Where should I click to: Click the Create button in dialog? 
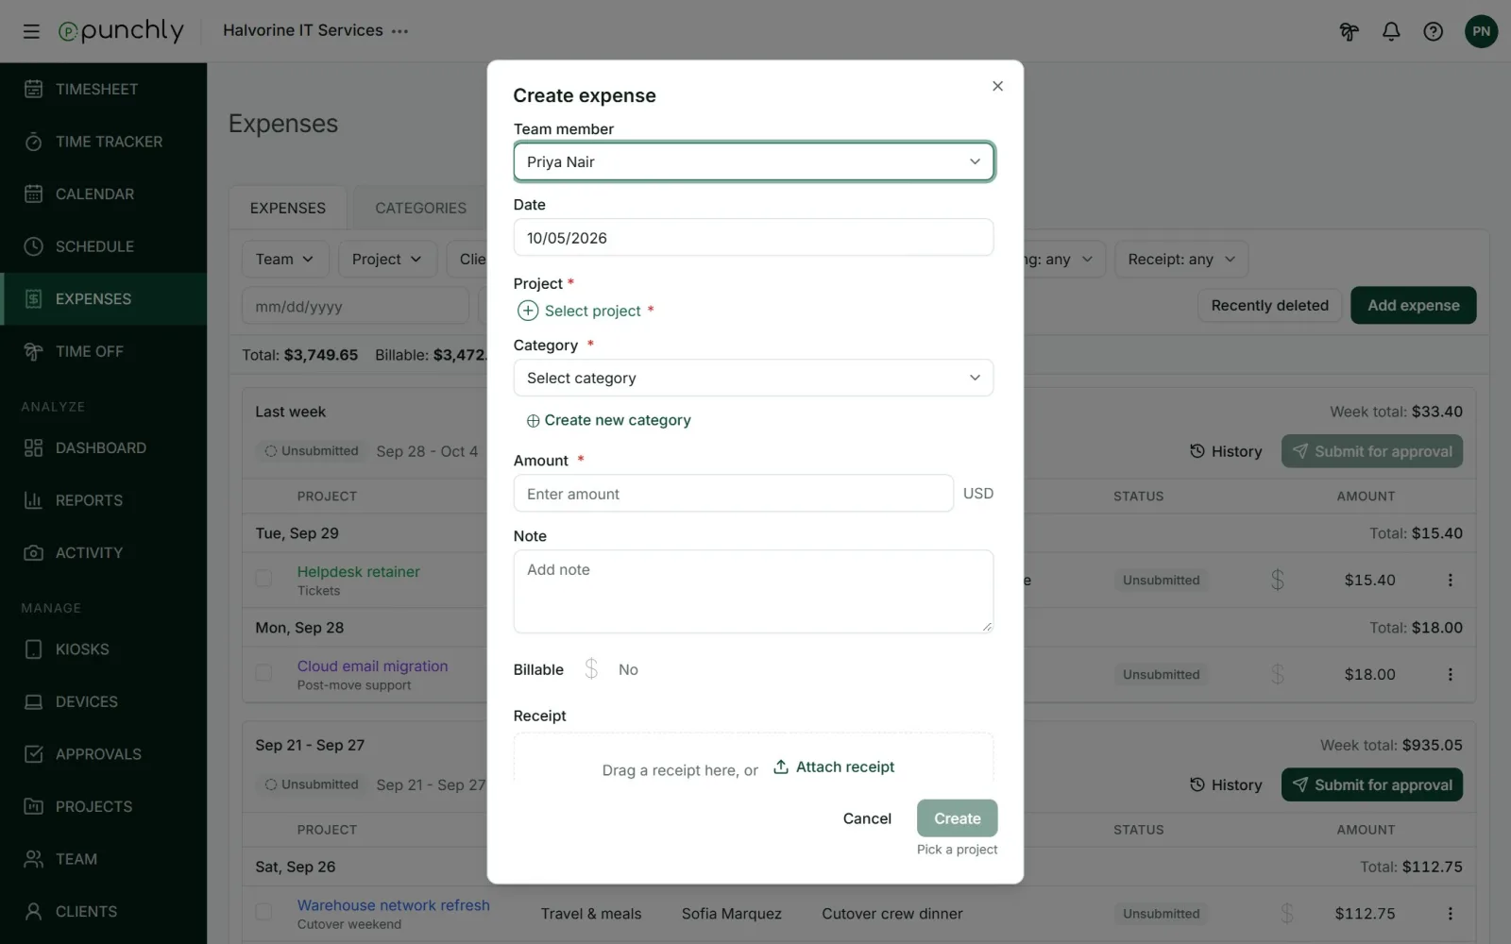click(x=958, y=818)
